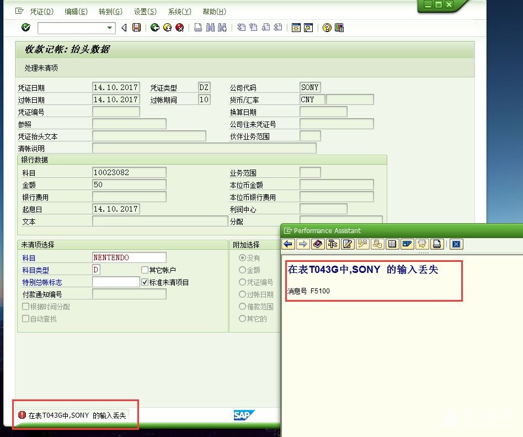Click the red error icon in status bar
The height and width of the screenshot is (437, 523).
pos(22,415)
